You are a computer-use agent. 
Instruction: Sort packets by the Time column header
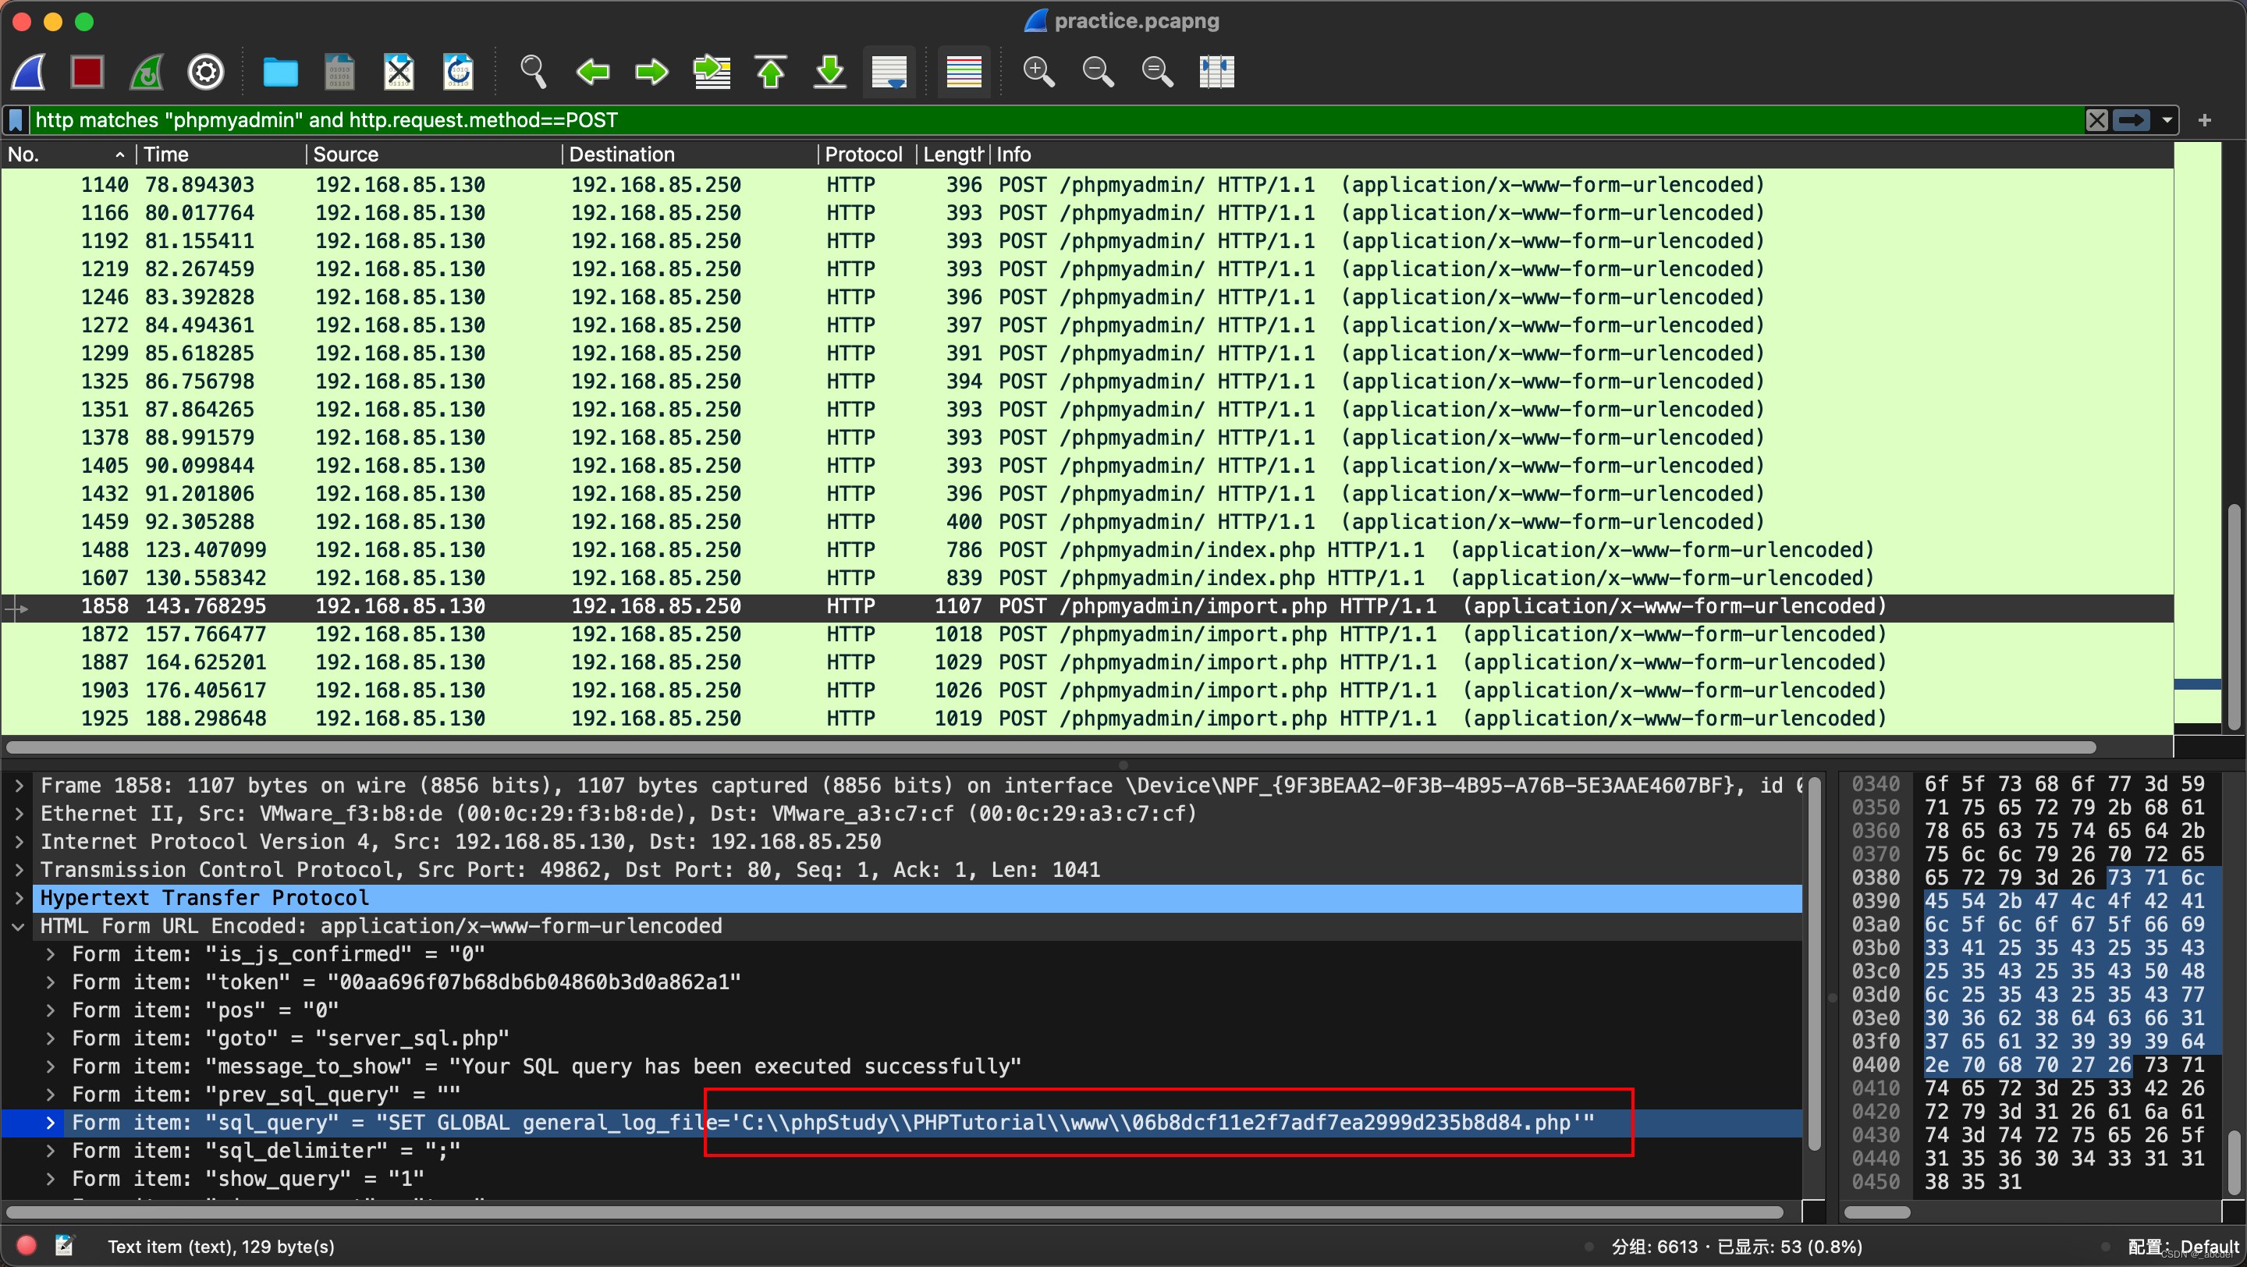click(165, 154)
